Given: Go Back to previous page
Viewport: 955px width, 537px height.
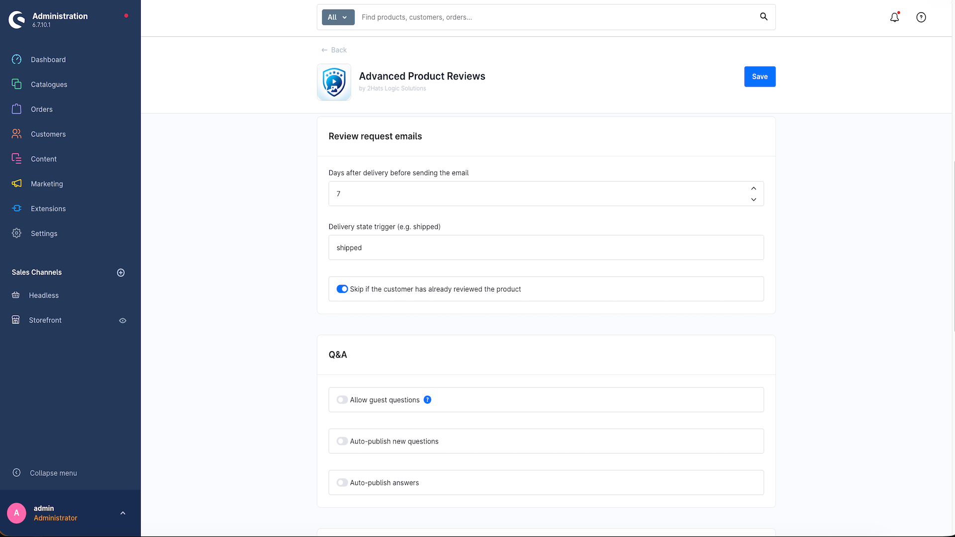Looking at the screenshot, I should 334,50.
